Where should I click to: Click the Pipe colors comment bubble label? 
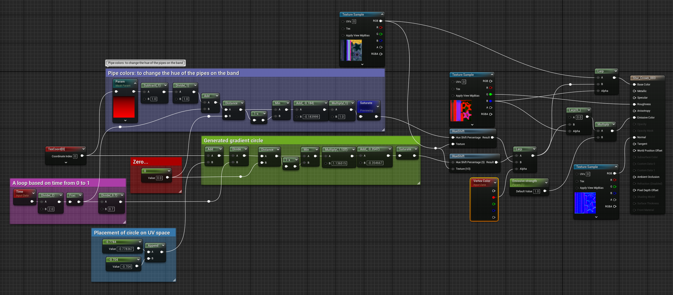pyautogui.click(x=145, y=63)
